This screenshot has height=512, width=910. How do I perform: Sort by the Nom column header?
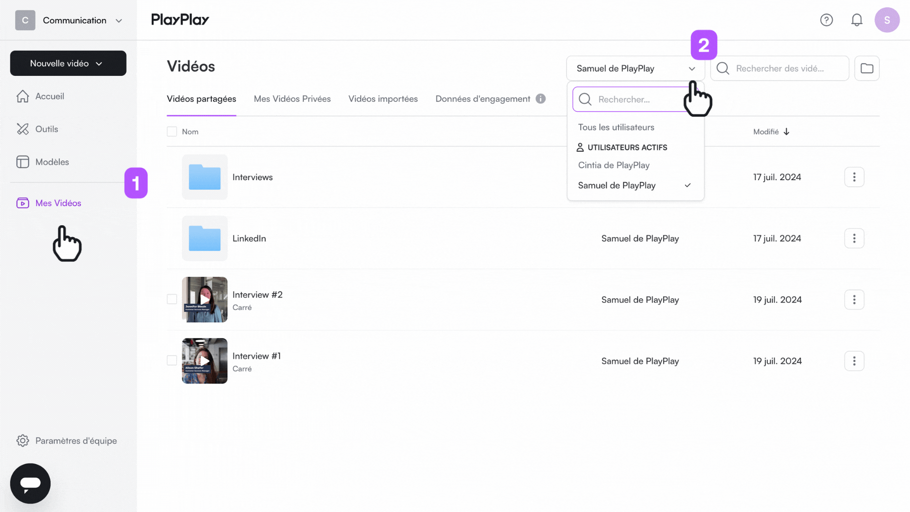click(x=190, y=132)
